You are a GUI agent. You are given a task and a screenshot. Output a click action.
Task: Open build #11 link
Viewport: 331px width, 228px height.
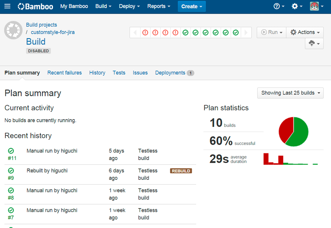[12, 158]
